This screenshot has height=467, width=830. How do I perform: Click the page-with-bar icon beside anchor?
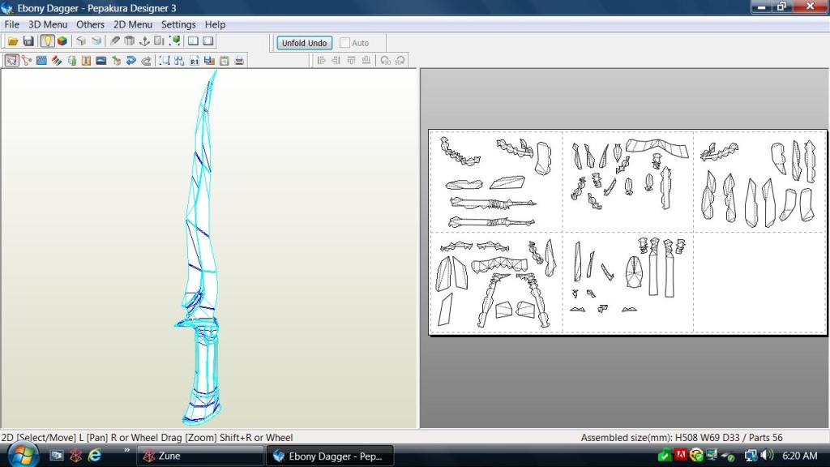coord(159,41)
